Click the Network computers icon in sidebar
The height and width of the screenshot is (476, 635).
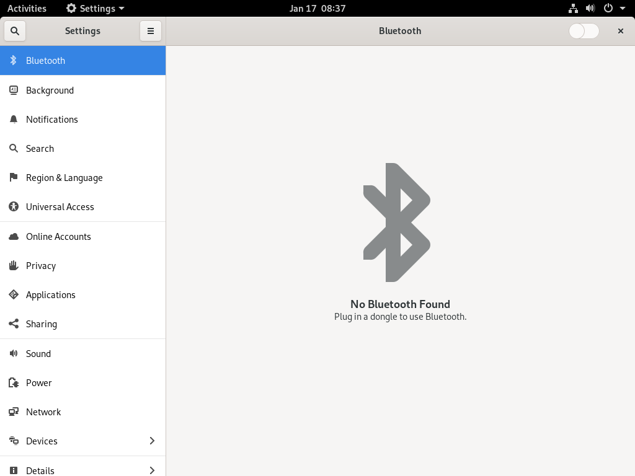(x=14, y=412)
